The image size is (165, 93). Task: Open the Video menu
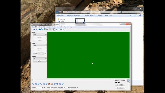click(x=44, y=27)
